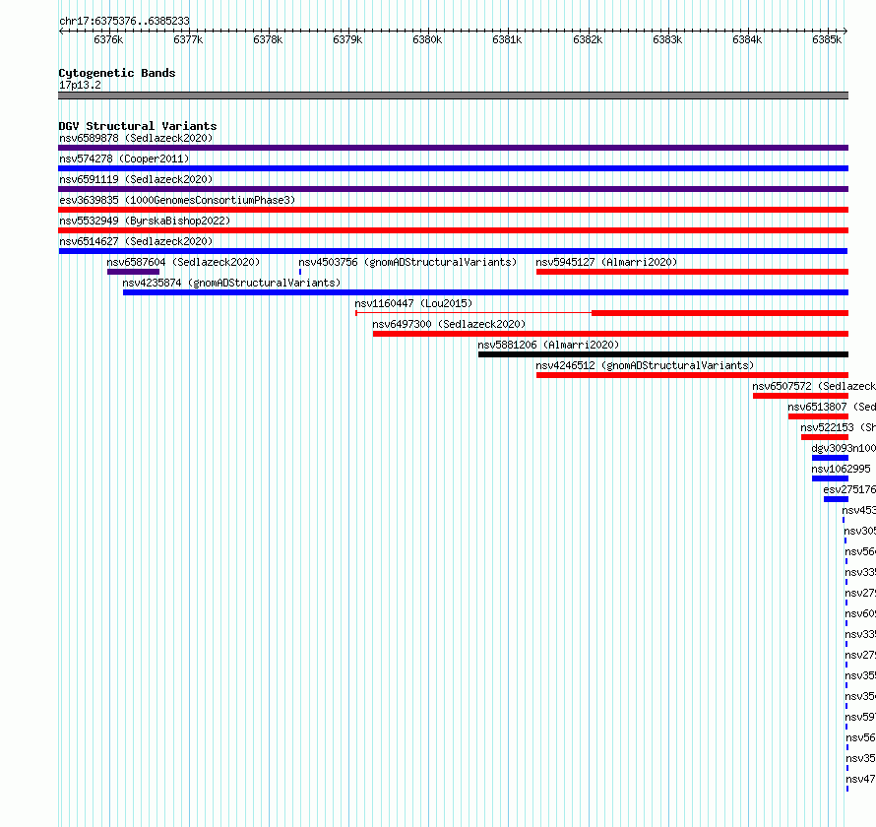Click the red nsv522153 variant bar
Image resolution: width=876 pixels, height=827 pixels.
[x=825, y=437]
